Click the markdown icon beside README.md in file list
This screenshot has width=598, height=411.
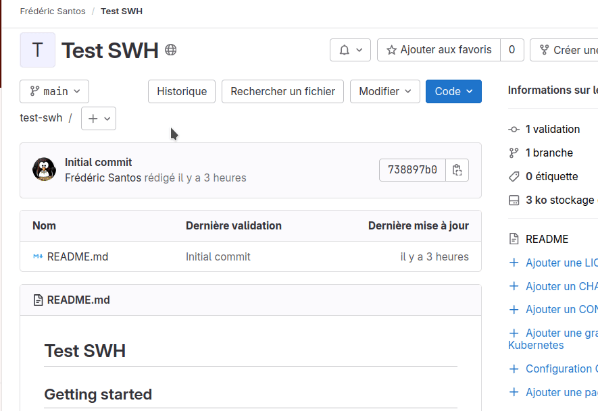click(x=38, y=256)
